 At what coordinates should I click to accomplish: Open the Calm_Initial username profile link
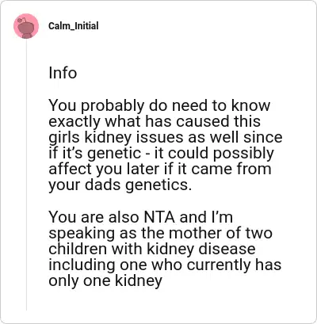(x=74, y=26)
